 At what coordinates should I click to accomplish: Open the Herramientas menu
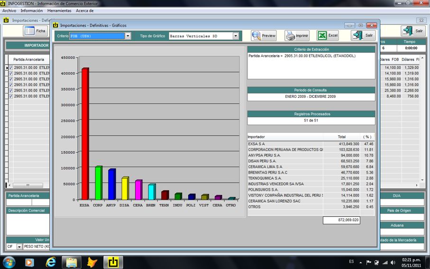[59, 10]
